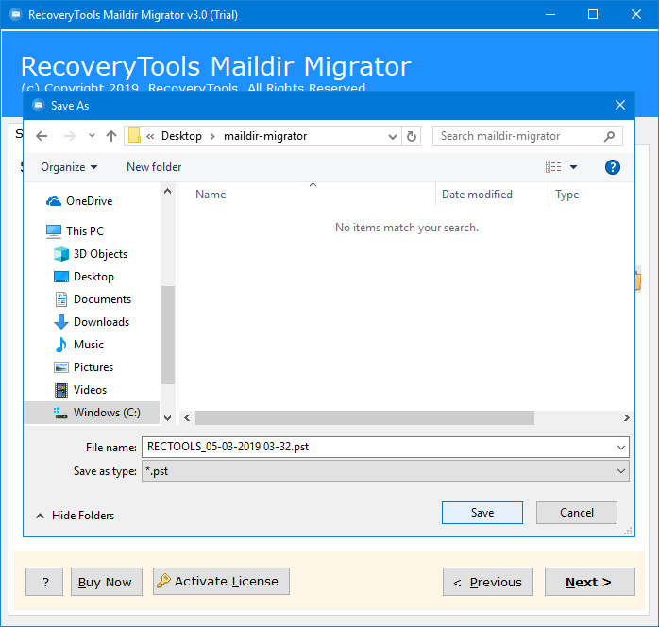659x627 pixels.
Task: Open Music folder in sidebar
Action: coord(78,345)
